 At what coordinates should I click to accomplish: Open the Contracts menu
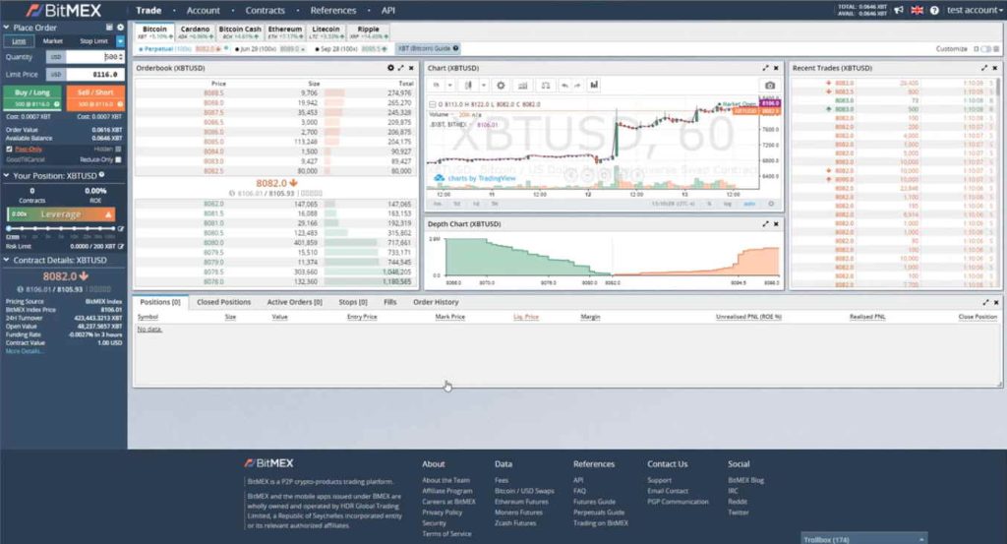coord(265,10)
